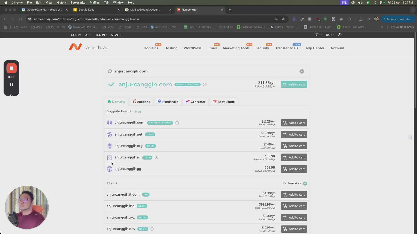This screenshot has width=417, height=234.
Task: Switch to Generator tab
Action: [195, 102]
